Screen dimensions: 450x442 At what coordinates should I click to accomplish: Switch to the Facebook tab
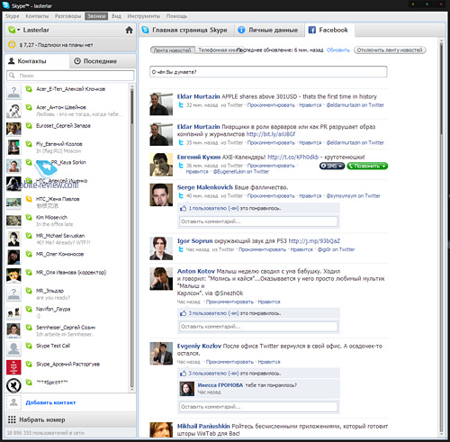(329, 30)
